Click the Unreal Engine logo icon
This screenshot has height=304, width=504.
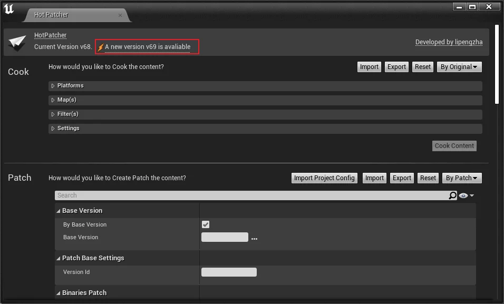pos(9,9)
